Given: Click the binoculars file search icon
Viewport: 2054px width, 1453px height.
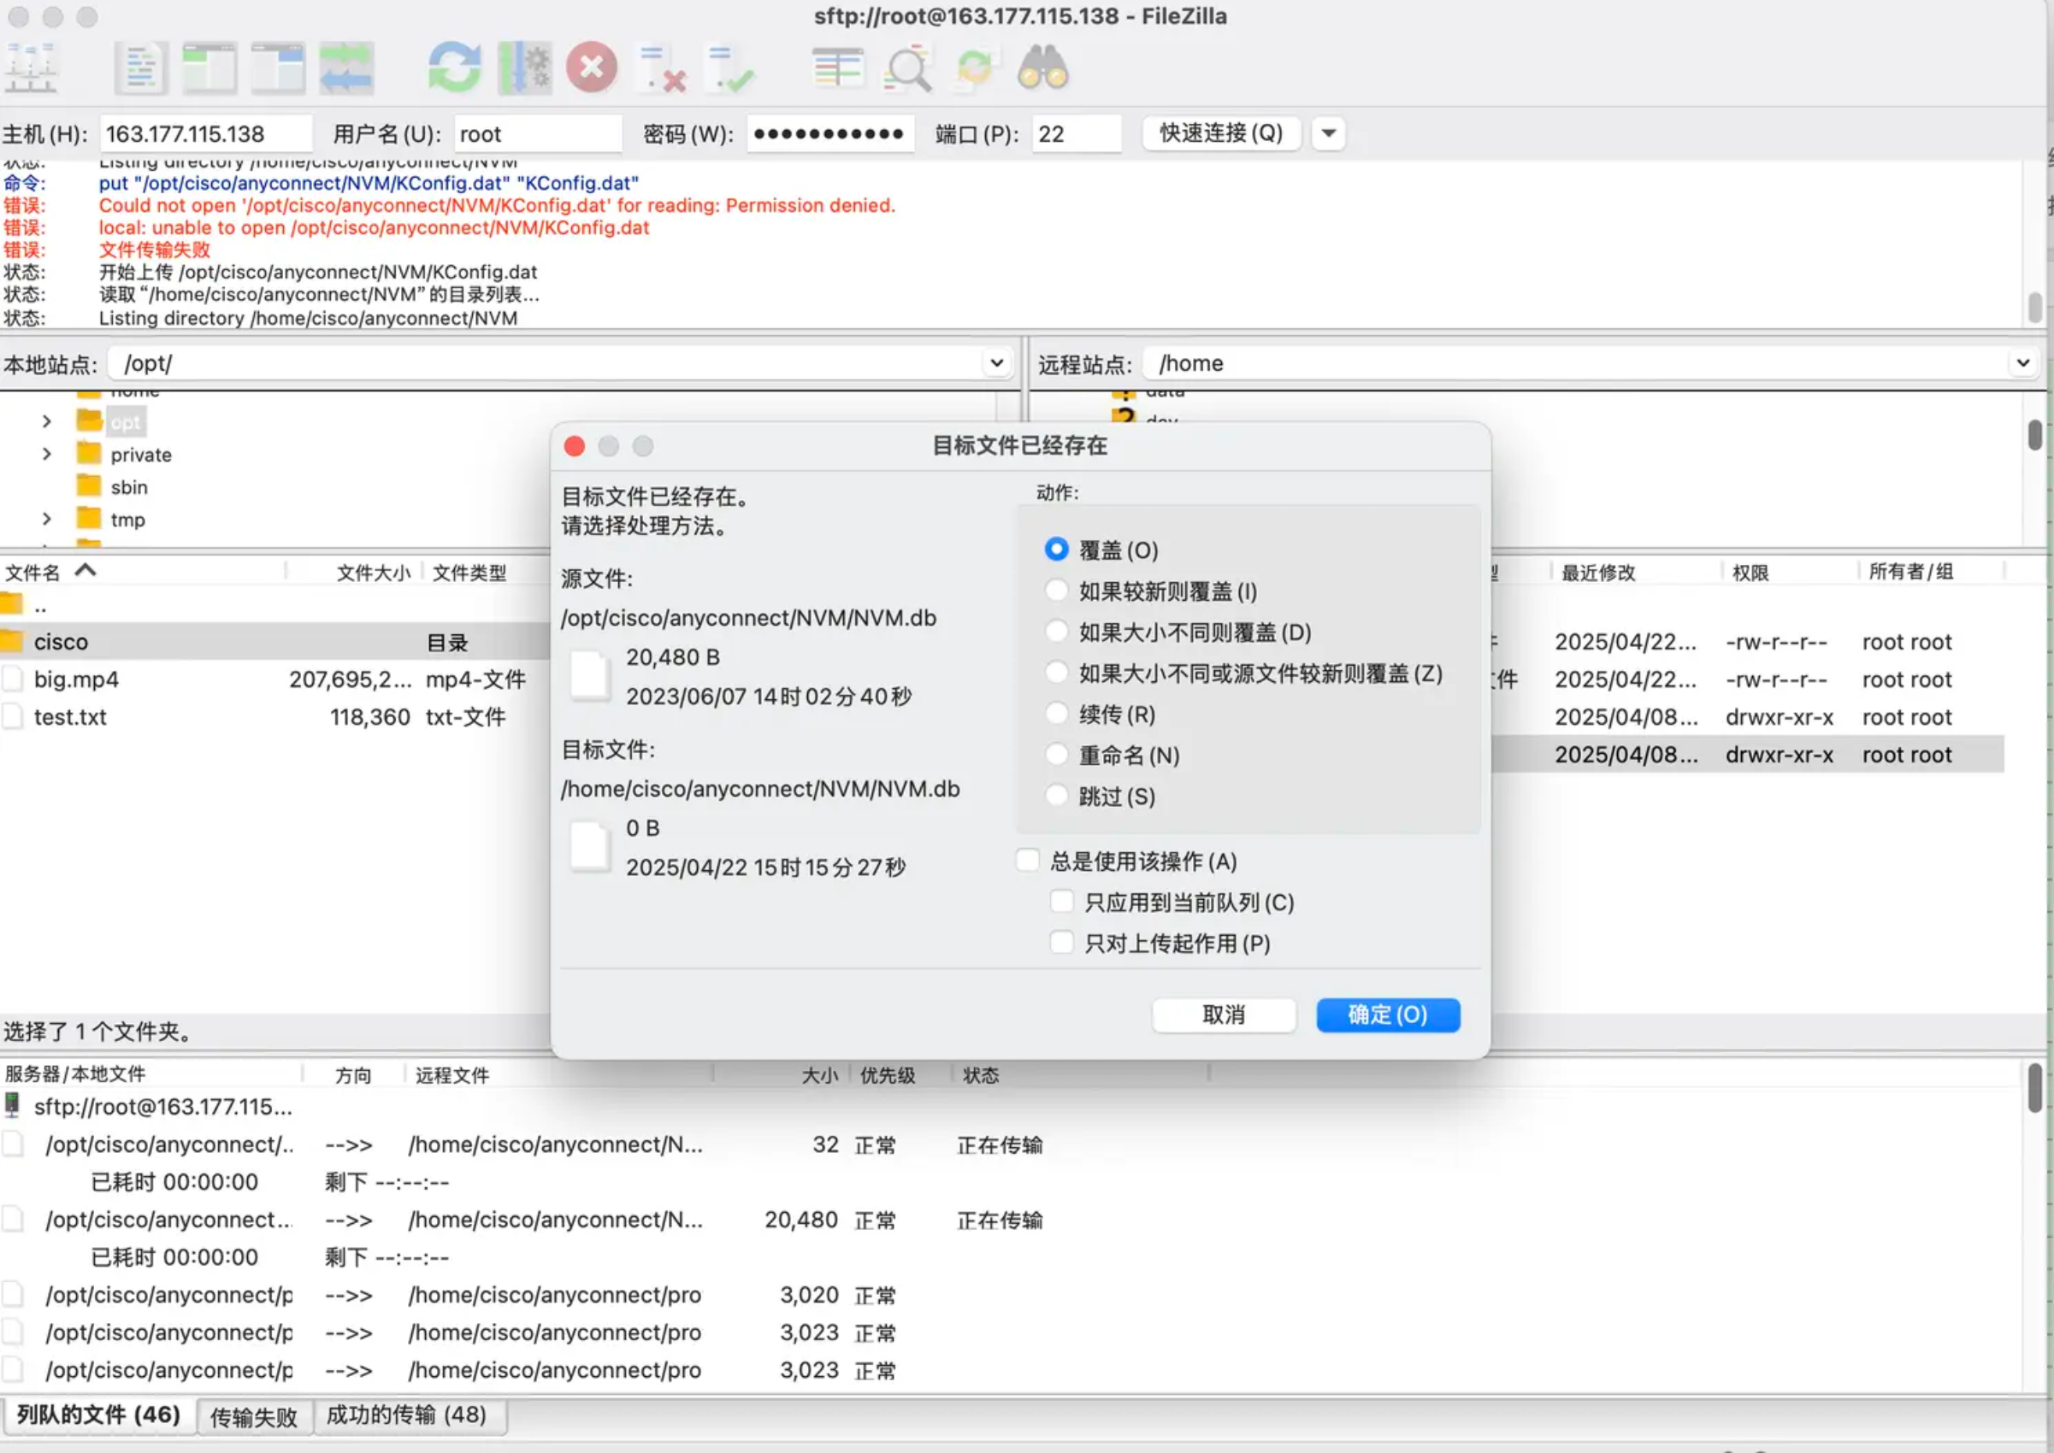Looking at the screenshot, I should click(x=1042, y=68).
